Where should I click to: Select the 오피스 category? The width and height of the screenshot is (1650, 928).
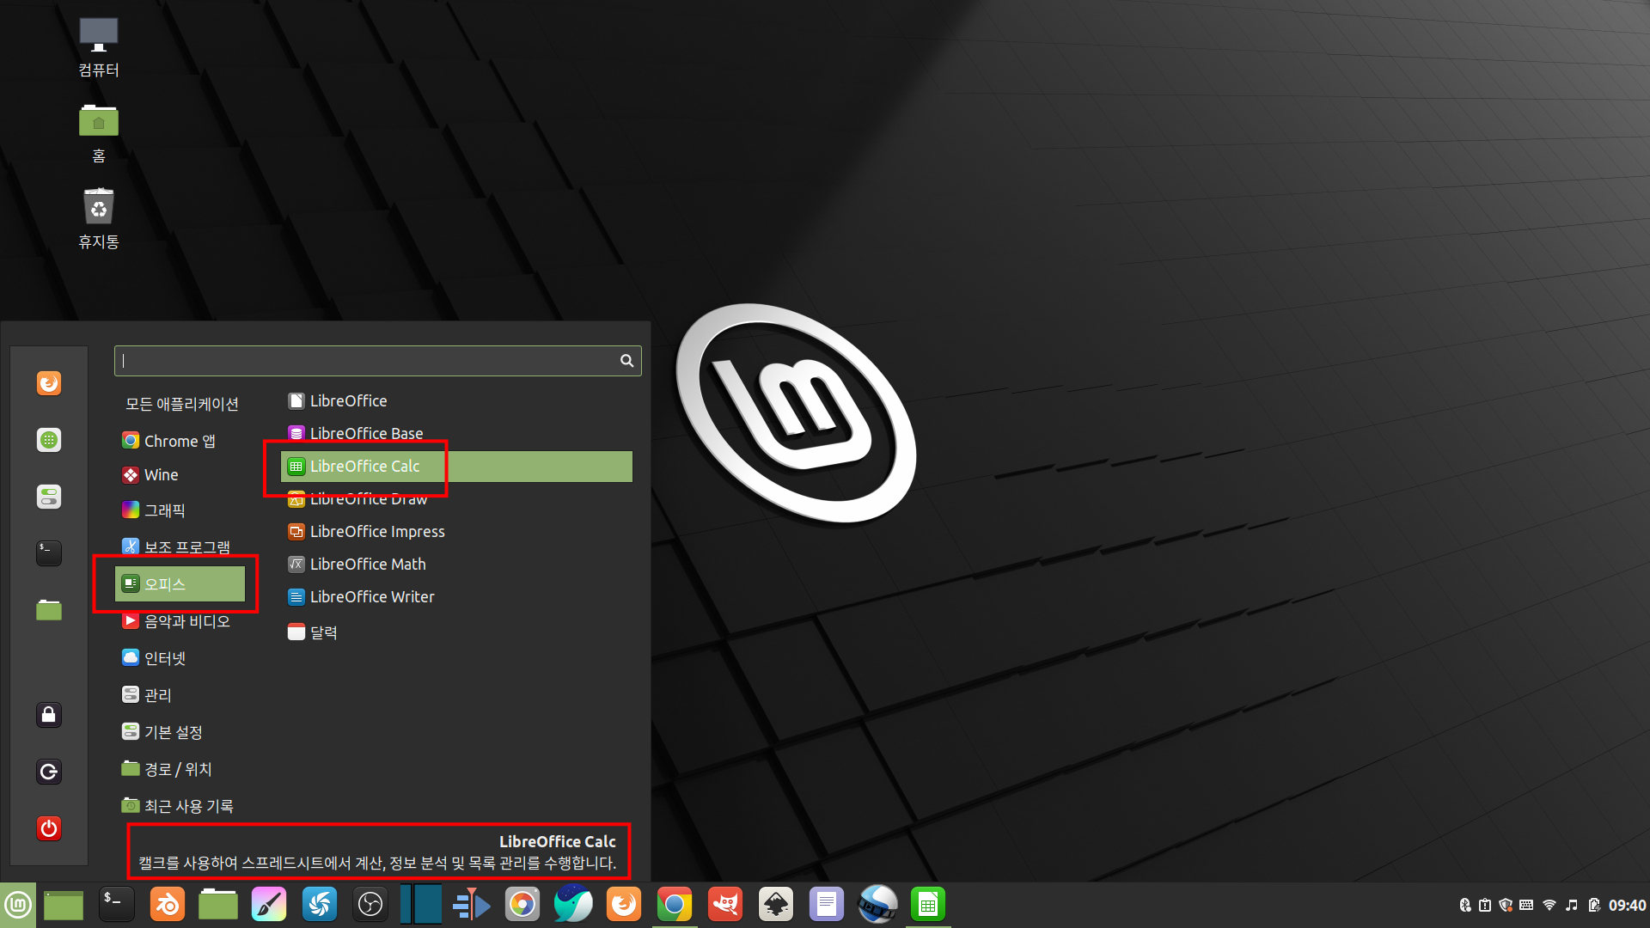point(180,584)
